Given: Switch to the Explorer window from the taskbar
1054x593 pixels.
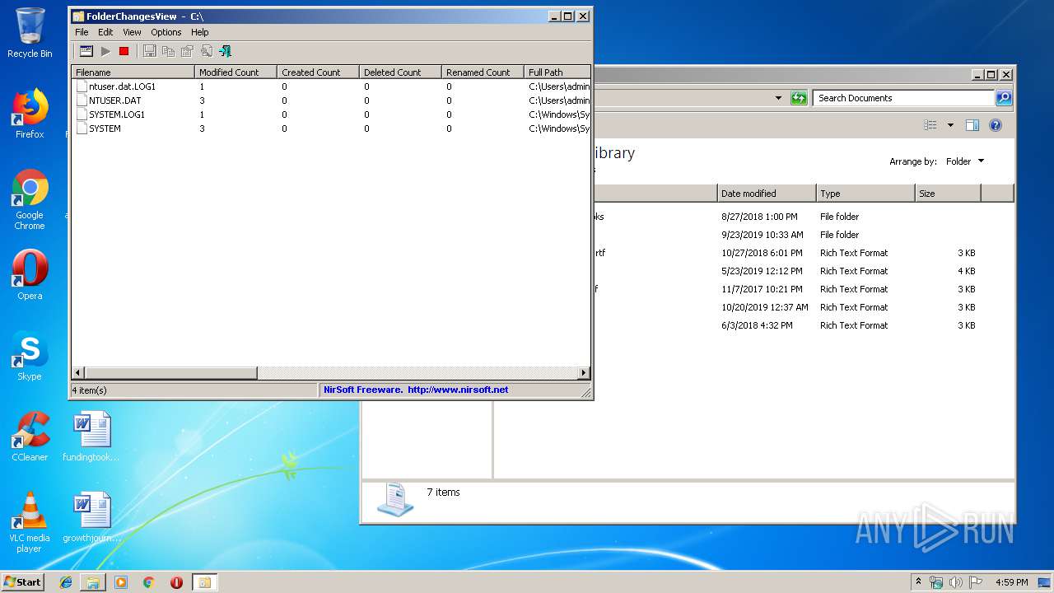Looking at the screenshot, I should tap(93, 582).
